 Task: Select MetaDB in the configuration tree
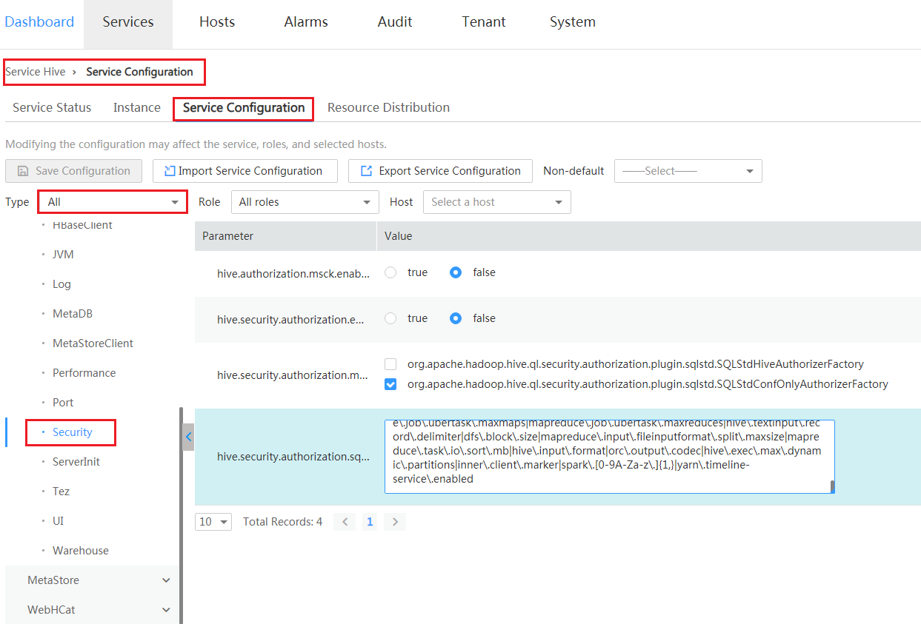coord(73,314)
